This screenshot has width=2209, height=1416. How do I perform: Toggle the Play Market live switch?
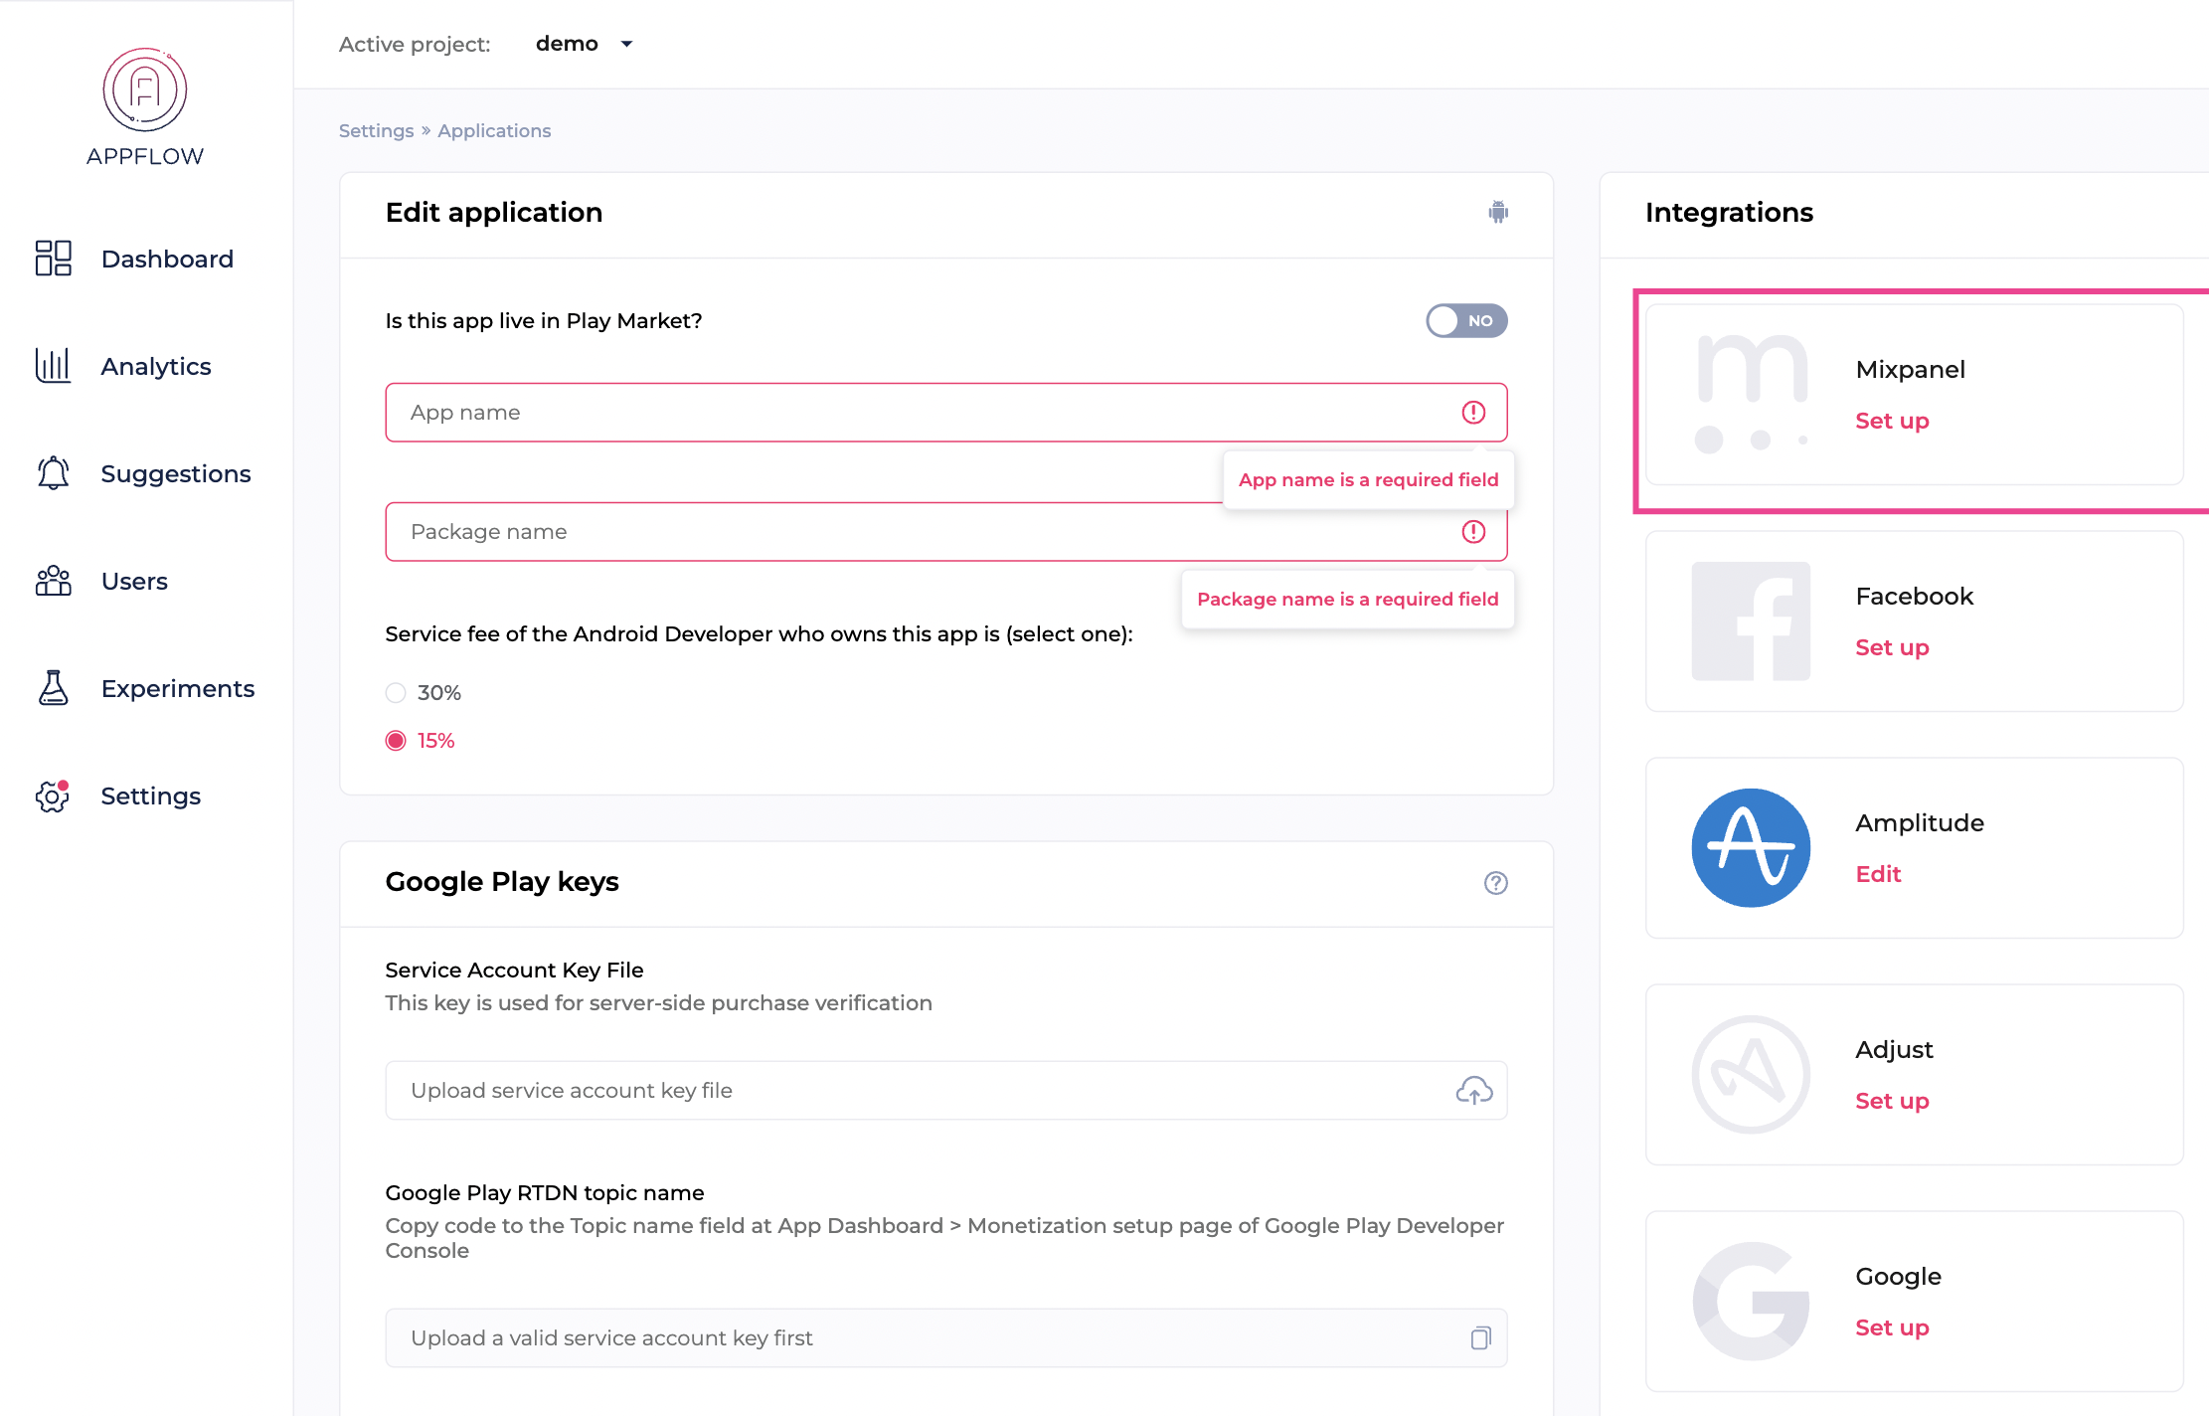pyautogui.click(x=1466, y=321)
